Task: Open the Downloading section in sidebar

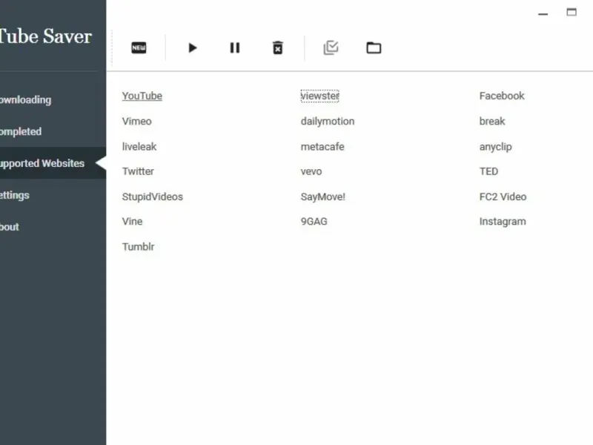Action: [x=26, y=100]
